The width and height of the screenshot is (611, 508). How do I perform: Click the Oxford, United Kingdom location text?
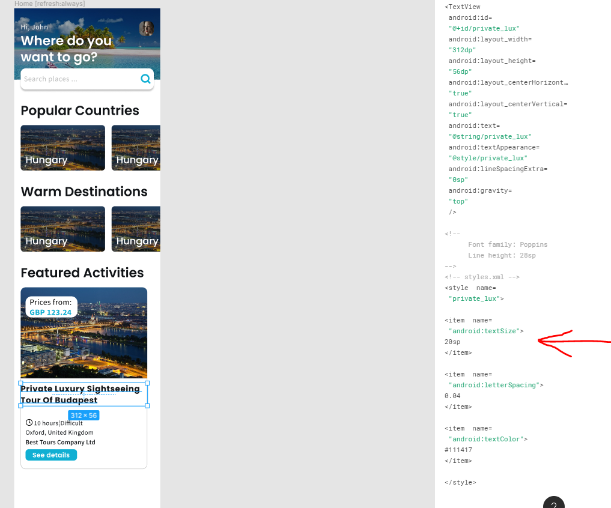pyautogui.click(x=59, y=432)
